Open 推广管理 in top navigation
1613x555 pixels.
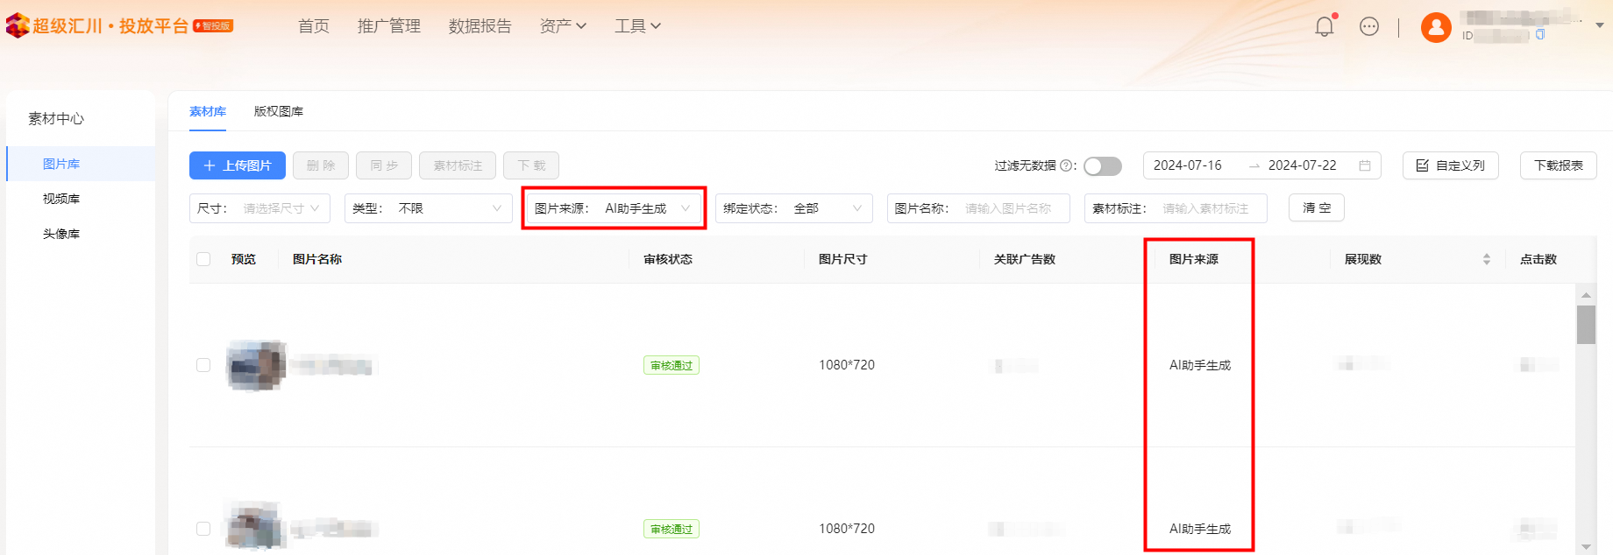pyautogui.click(x=389, y=26)
